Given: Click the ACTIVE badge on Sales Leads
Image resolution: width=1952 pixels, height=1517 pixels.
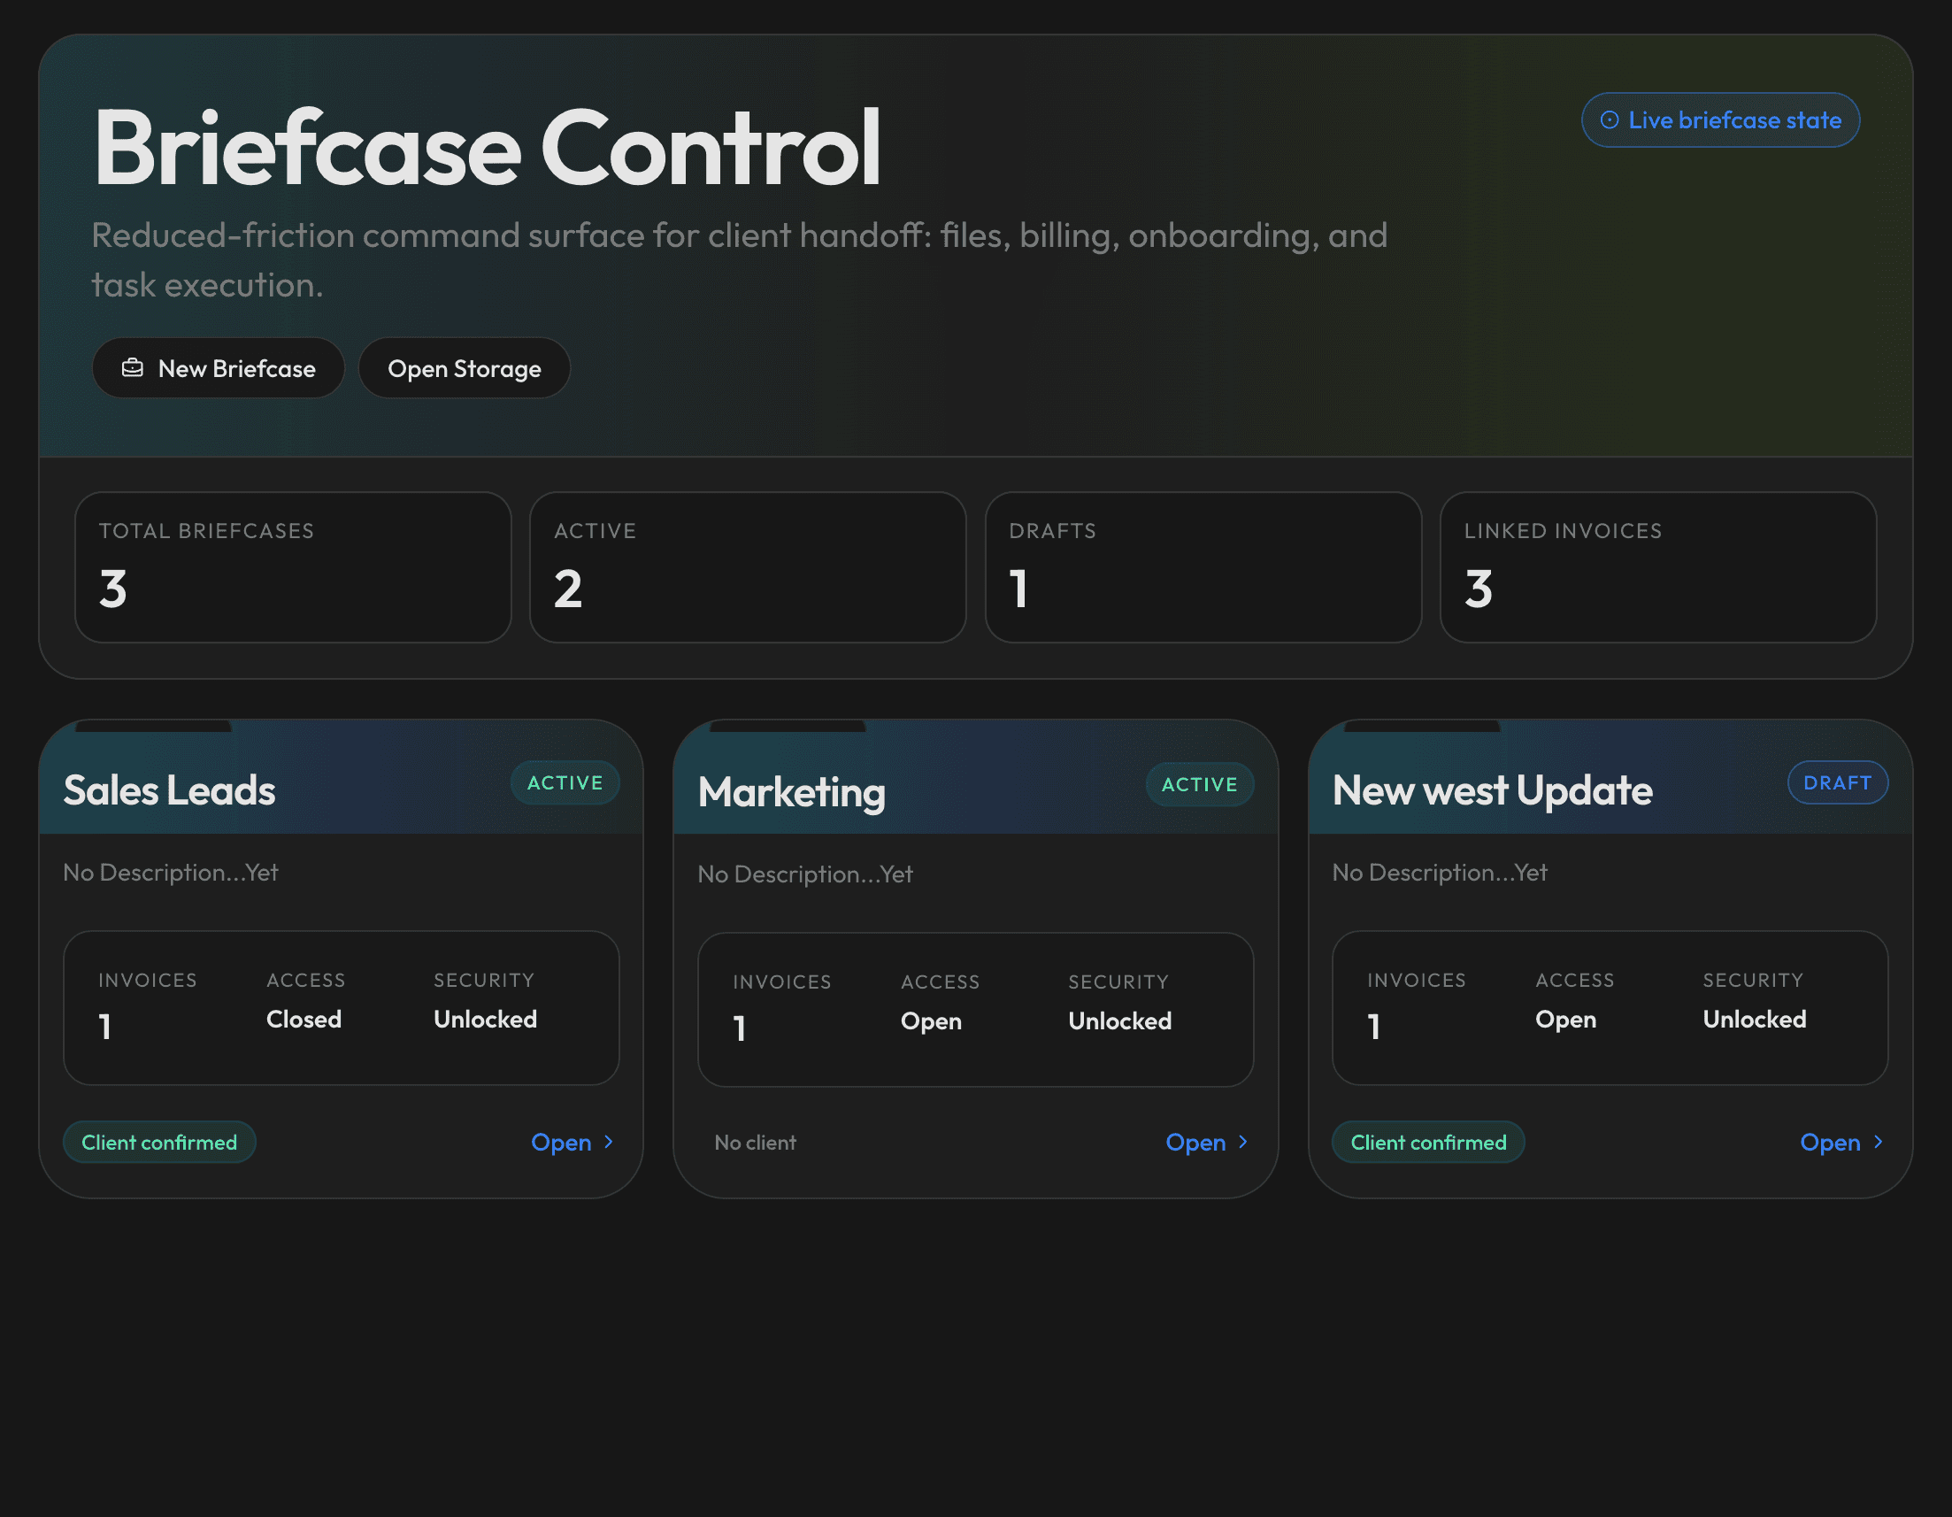Looking at the screenshot, I should 565,783.
